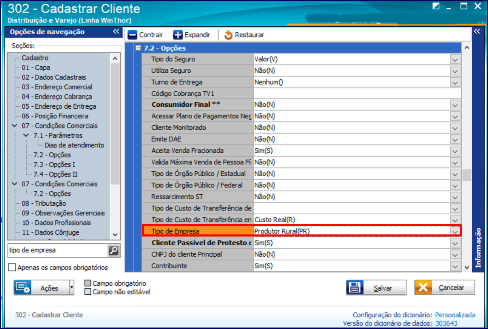The height and width of the screenshot is (329, 488).
Task: Select 02 - Dados Cadastrais section
Action: [x=54, y=77]
